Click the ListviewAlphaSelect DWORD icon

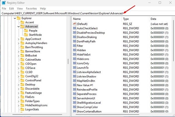point(74,72)
